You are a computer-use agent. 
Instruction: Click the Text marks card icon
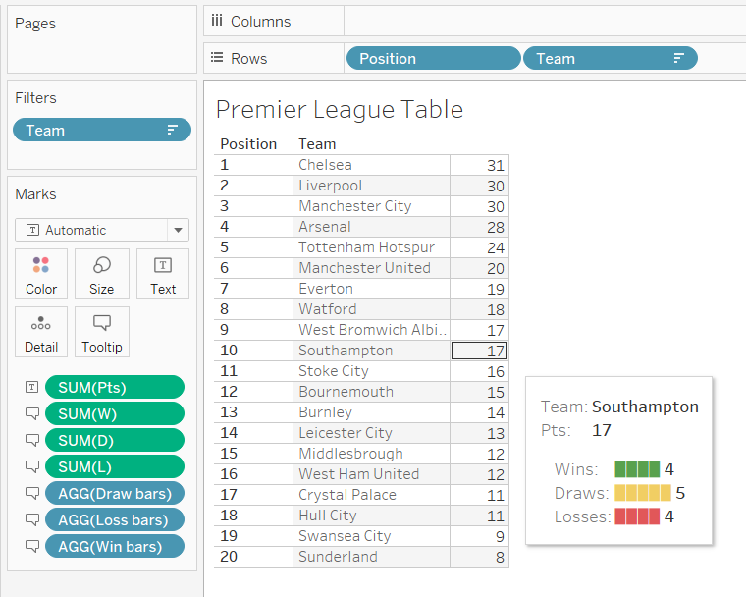(x=163, y=274)
